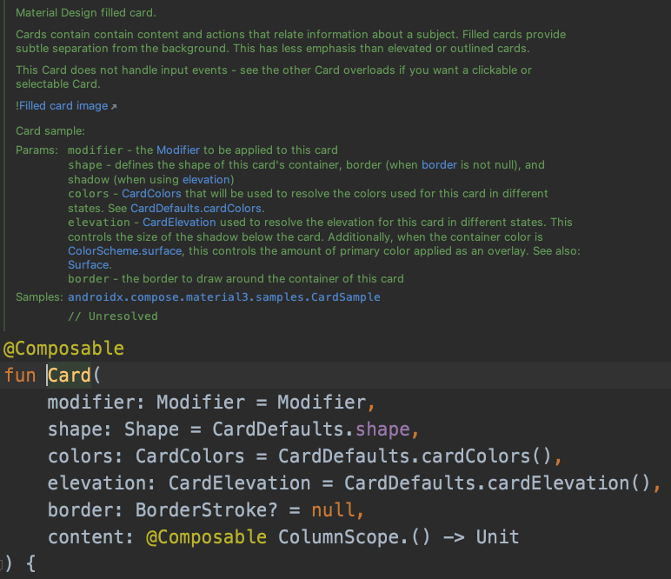The height and width of the screenshot is (579, 671).
Task: Follow the elevation link in shape description
Action: pos(206,180)
